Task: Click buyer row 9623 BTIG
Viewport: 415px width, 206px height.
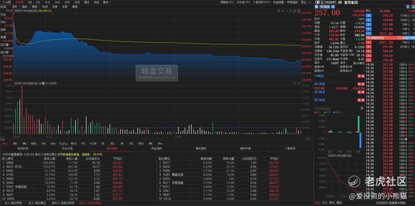Action: (x=63, y=166)
